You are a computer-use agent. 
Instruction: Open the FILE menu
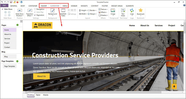pos(5,6)
